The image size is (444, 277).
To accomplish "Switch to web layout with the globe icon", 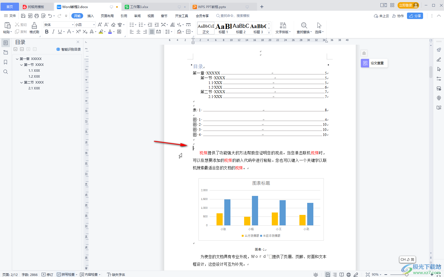I will (x=348, y=275).
